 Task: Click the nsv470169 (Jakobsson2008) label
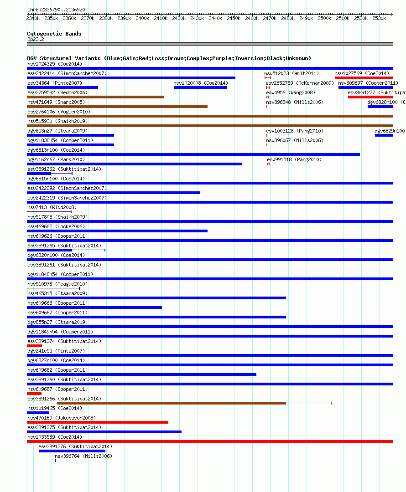point(62,418)
